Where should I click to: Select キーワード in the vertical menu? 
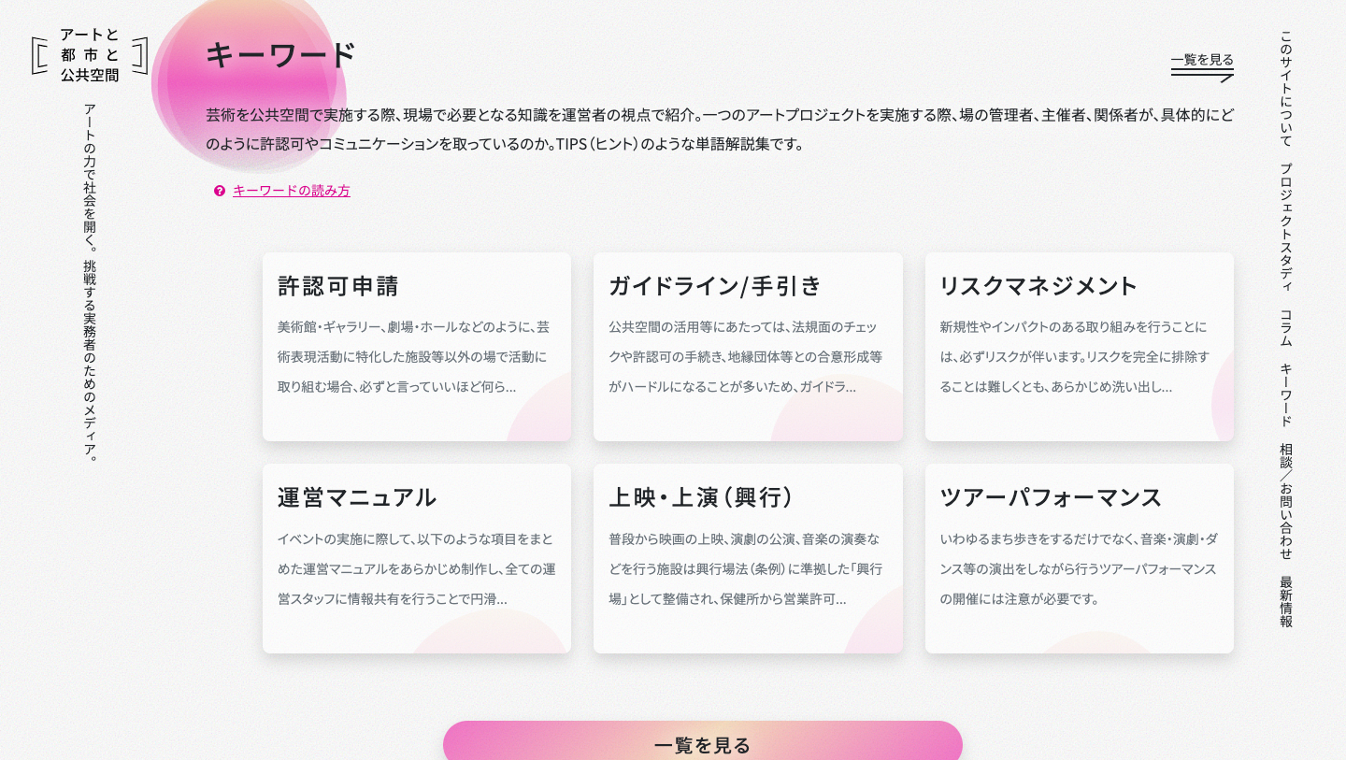1286,394
